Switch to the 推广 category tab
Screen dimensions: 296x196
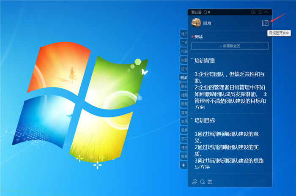coord(184,34)
